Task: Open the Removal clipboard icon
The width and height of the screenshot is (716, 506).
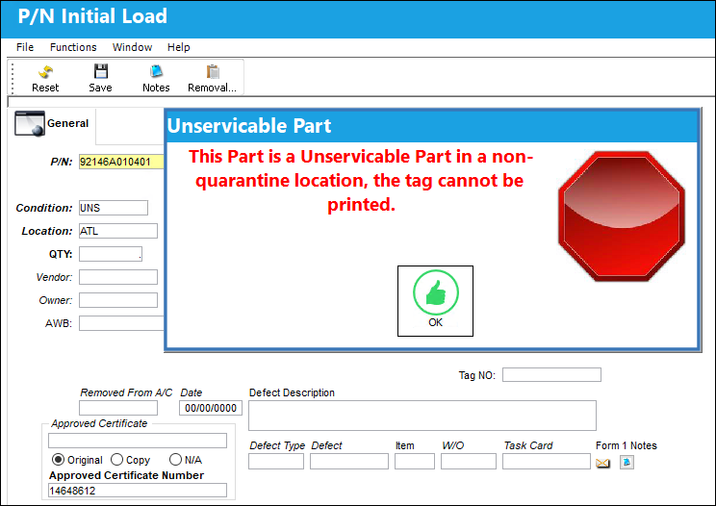Action: (x=213, y=71)
